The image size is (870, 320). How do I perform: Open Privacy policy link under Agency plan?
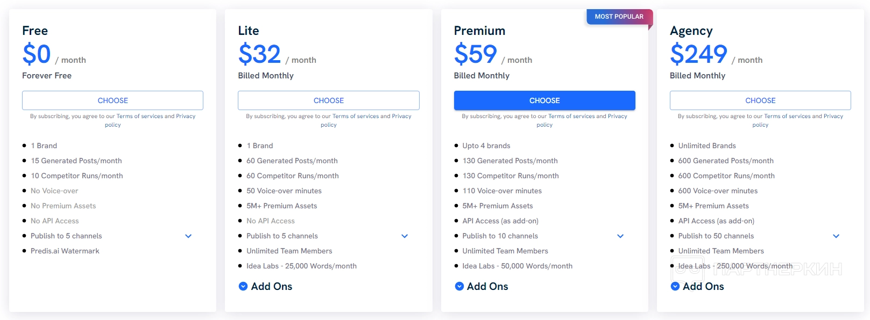click(x=833, y=117)
